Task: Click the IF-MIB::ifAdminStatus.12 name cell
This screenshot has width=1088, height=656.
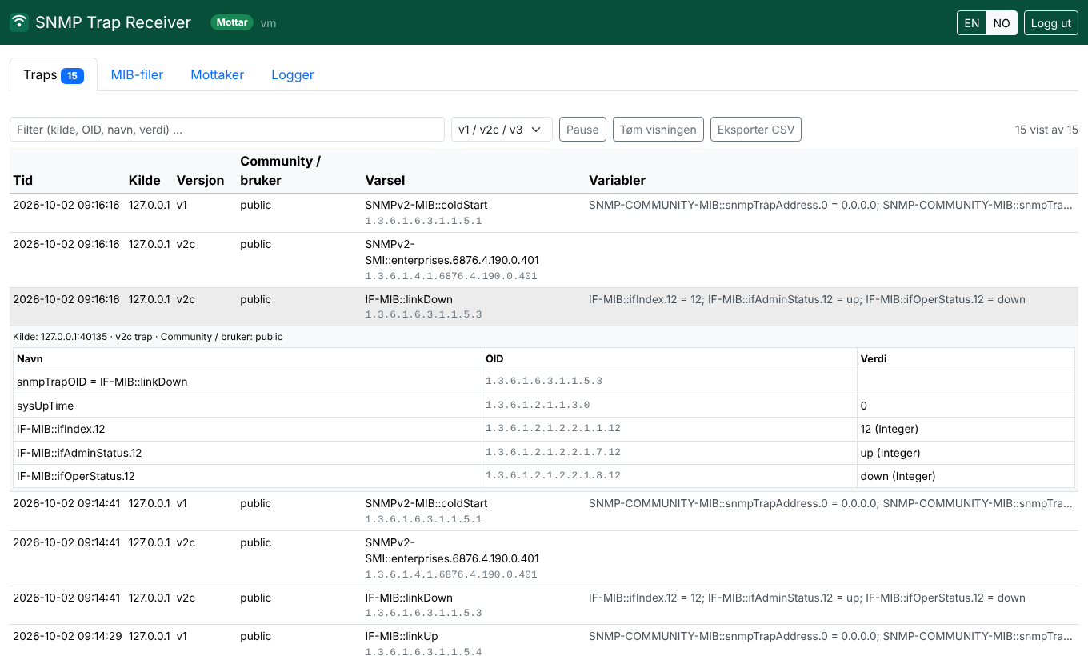Action: pos(248,453)
